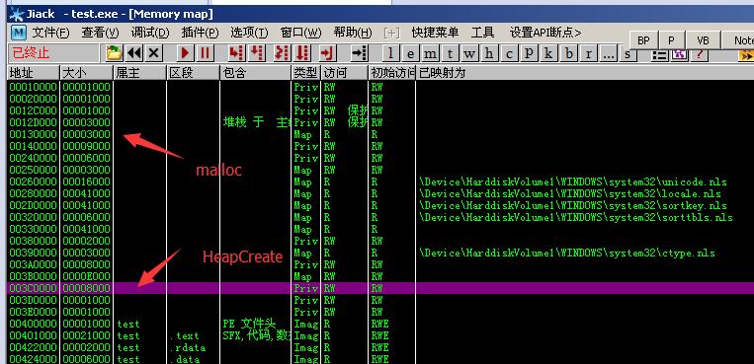Screen dimensions: 754x364
Task: Execute till return with the red arrow icon
Action: [327, 53]
